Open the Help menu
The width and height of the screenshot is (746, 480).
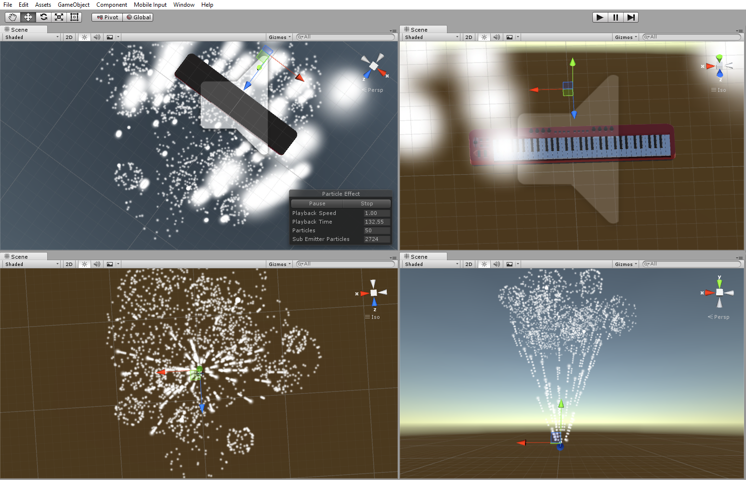208,5
